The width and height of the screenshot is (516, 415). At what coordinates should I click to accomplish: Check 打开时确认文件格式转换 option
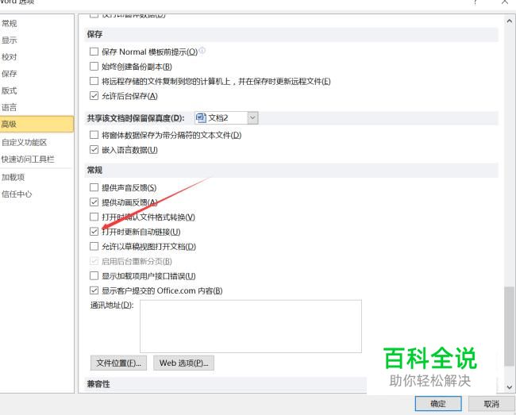tap(94, 217)
